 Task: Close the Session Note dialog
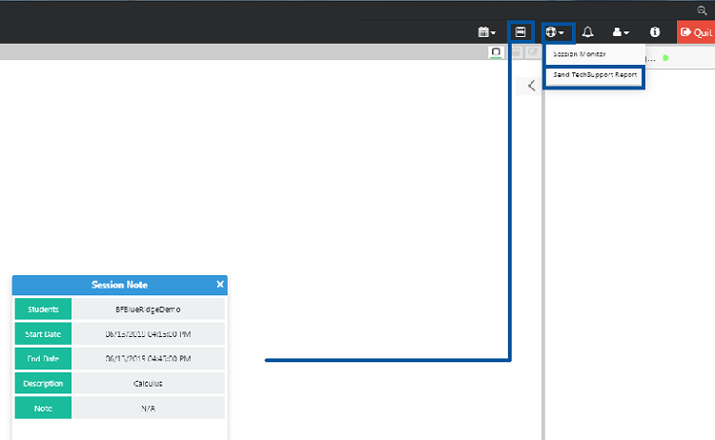220,284
